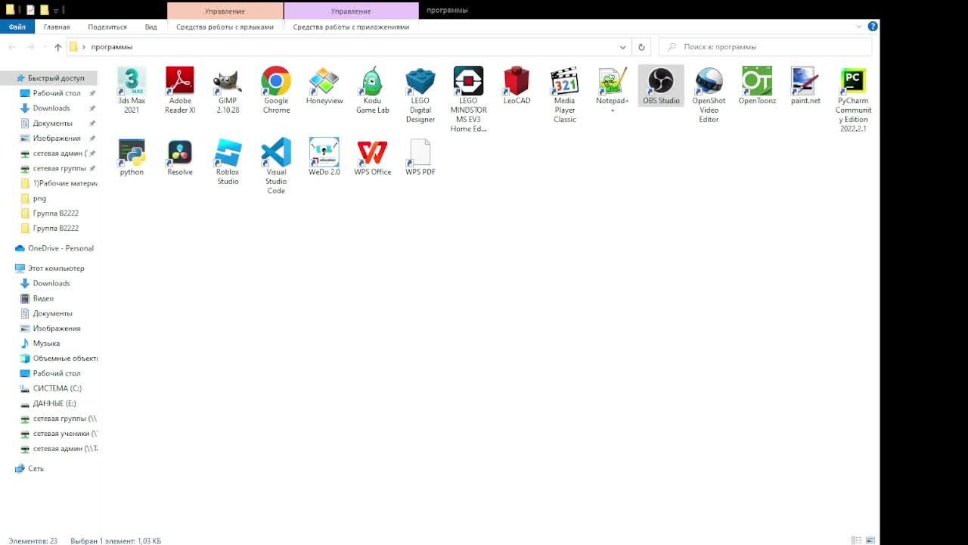Select the GIMP 2.10.28 shortcut
The width and height of the screenshot is (968, 545).
pos(228,90)
